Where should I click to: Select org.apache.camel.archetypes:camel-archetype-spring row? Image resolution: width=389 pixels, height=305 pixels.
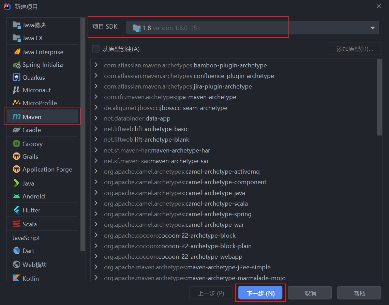point(178,214)
